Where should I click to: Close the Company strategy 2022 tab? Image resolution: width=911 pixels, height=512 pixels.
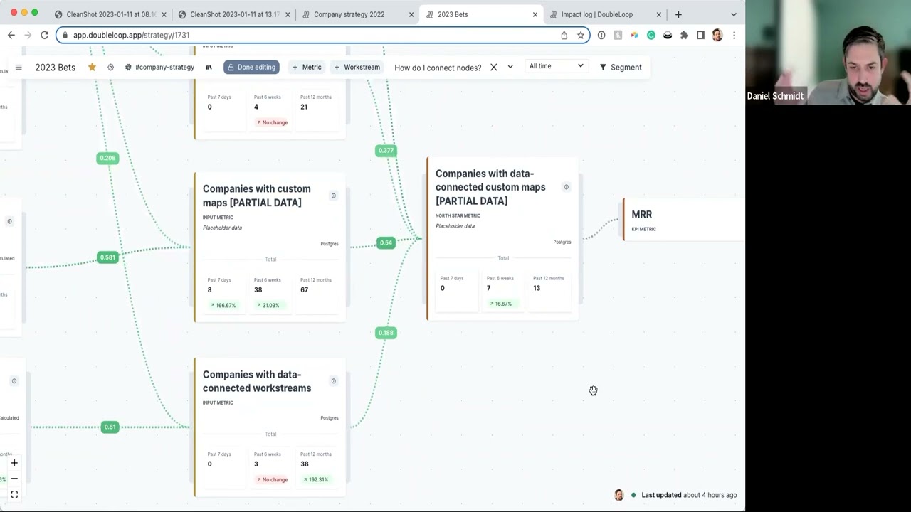point(411,14)
